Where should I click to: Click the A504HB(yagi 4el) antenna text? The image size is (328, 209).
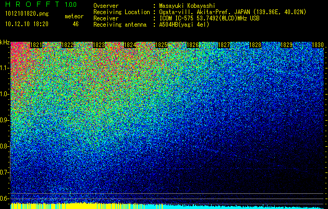184,25
